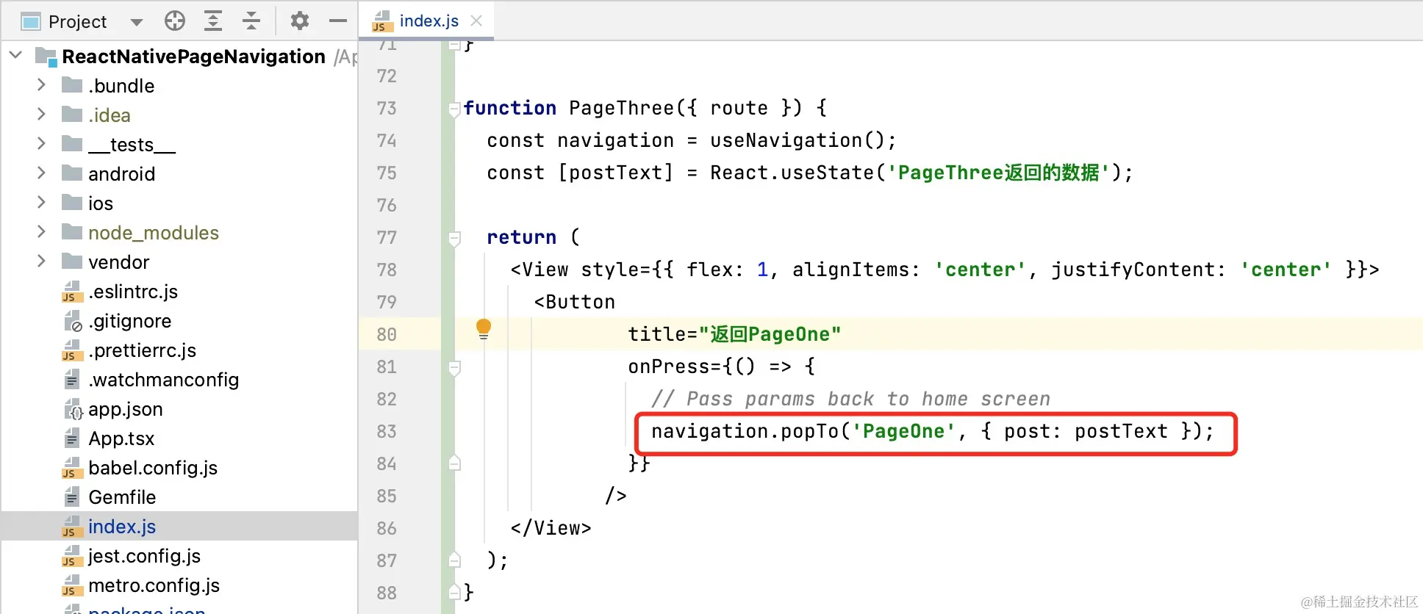The image size is (1423, 614).
Task: Click the Gemfile file icon
Action: pos(72,497)
